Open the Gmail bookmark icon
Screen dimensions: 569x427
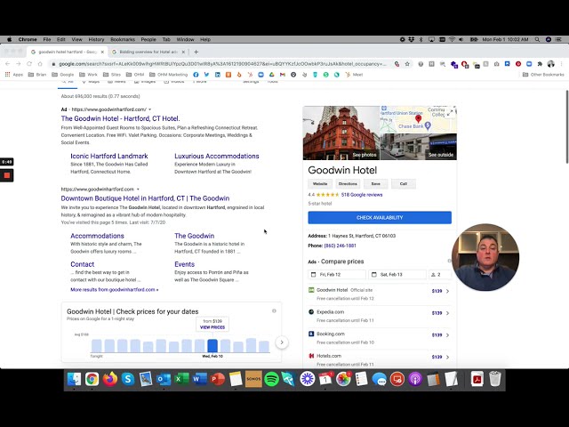(283, 75)
